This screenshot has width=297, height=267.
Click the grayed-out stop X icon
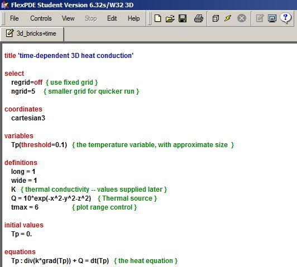[242, 18]
